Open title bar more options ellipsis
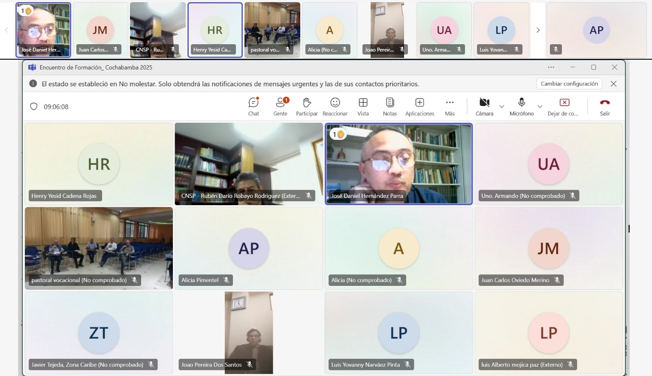 (x=551, y=67)
